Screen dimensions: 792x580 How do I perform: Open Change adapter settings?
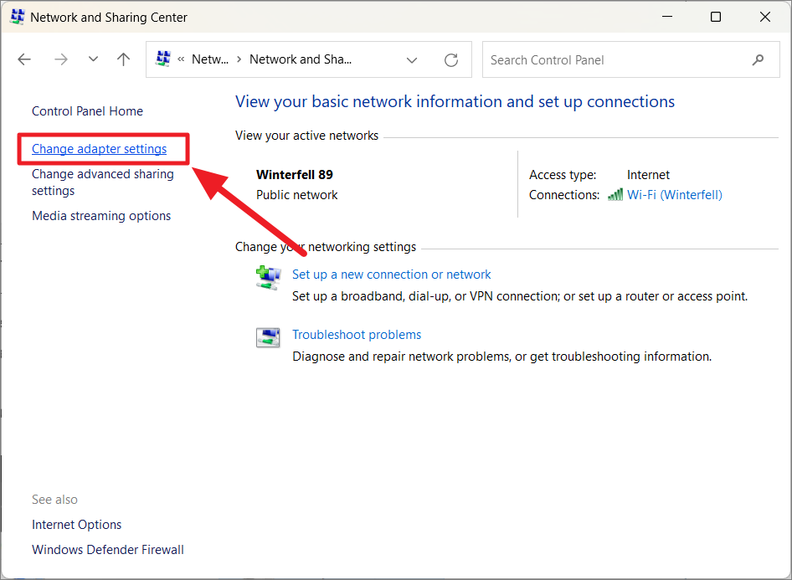click(x=99, y=148)
